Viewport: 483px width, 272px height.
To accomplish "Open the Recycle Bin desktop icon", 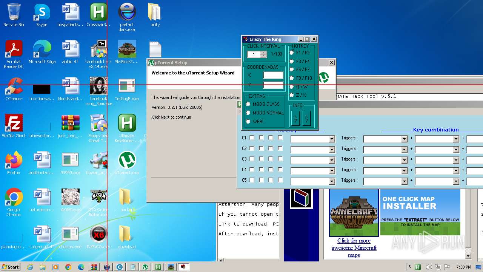I will tap(14, 15).
